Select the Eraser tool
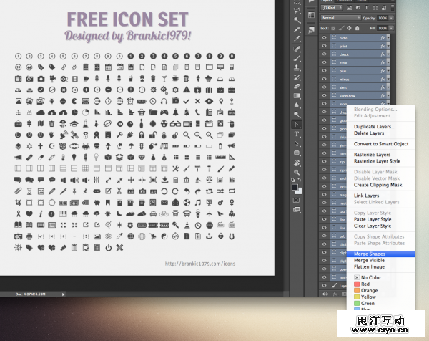The width and height of the screenshot is (429, 341). pos(297,85)
